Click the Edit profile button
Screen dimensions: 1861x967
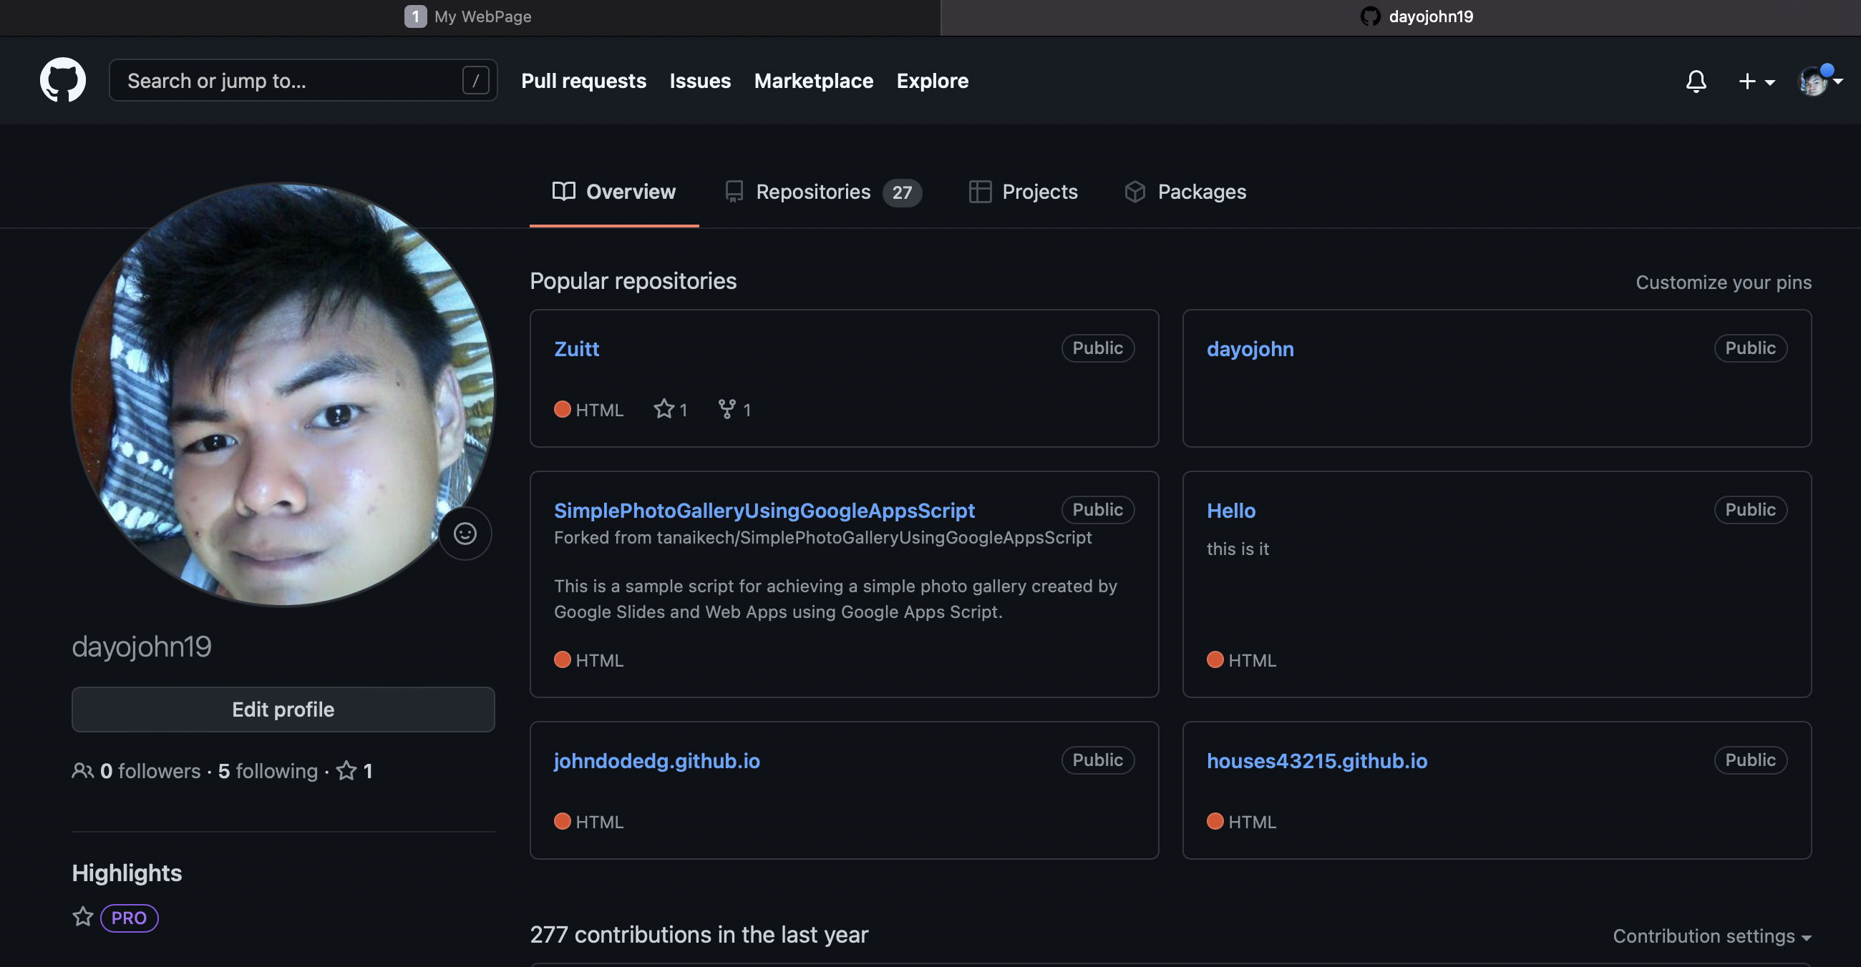(x=283, y=709)
